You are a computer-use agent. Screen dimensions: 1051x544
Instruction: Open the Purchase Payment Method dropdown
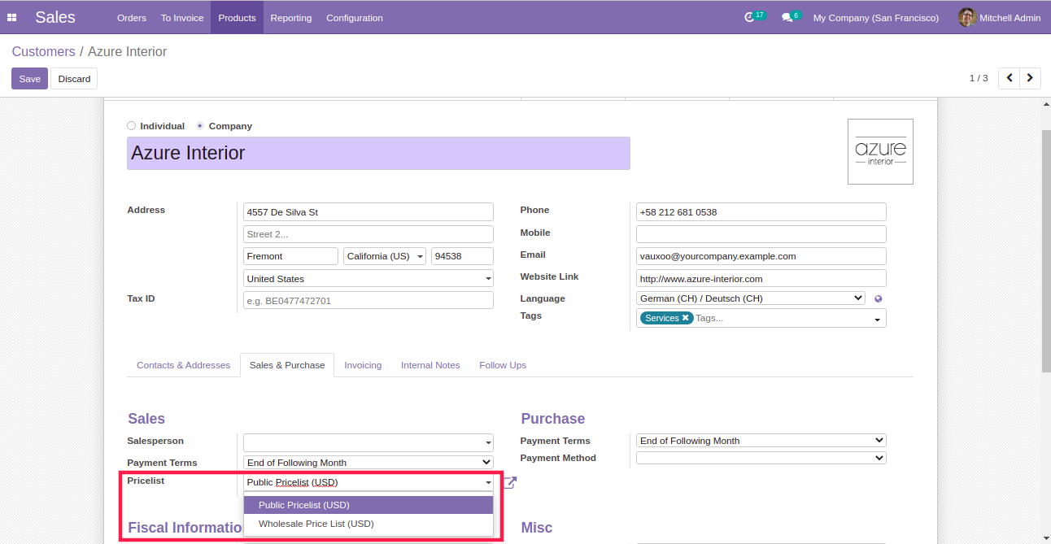761,459
